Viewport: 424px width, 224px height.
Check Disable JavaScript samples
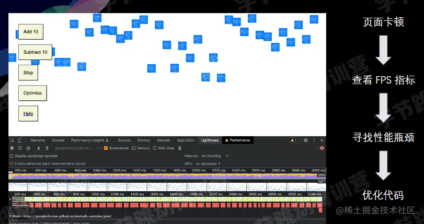tap(12, 156)
